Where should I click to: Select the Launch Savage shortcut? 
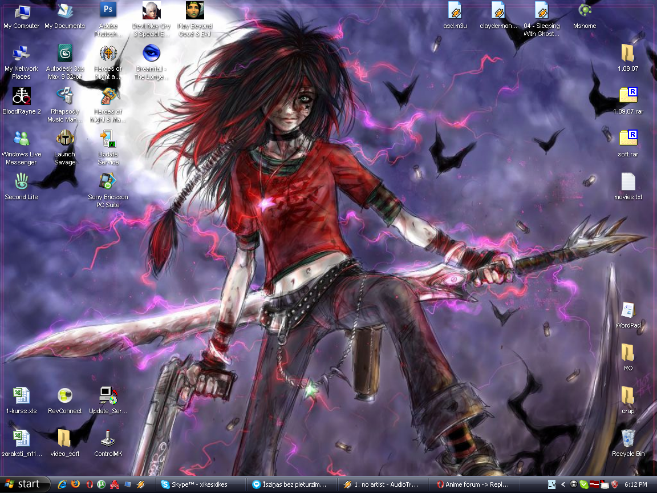(x=64, y=148)
